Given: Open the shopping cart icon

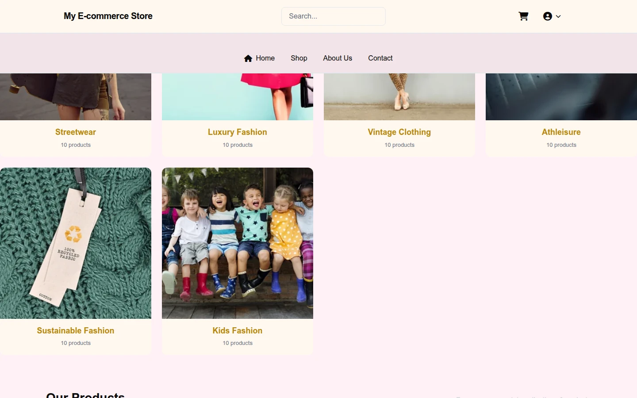Looking at the screenshot, I should pos(523,16).
